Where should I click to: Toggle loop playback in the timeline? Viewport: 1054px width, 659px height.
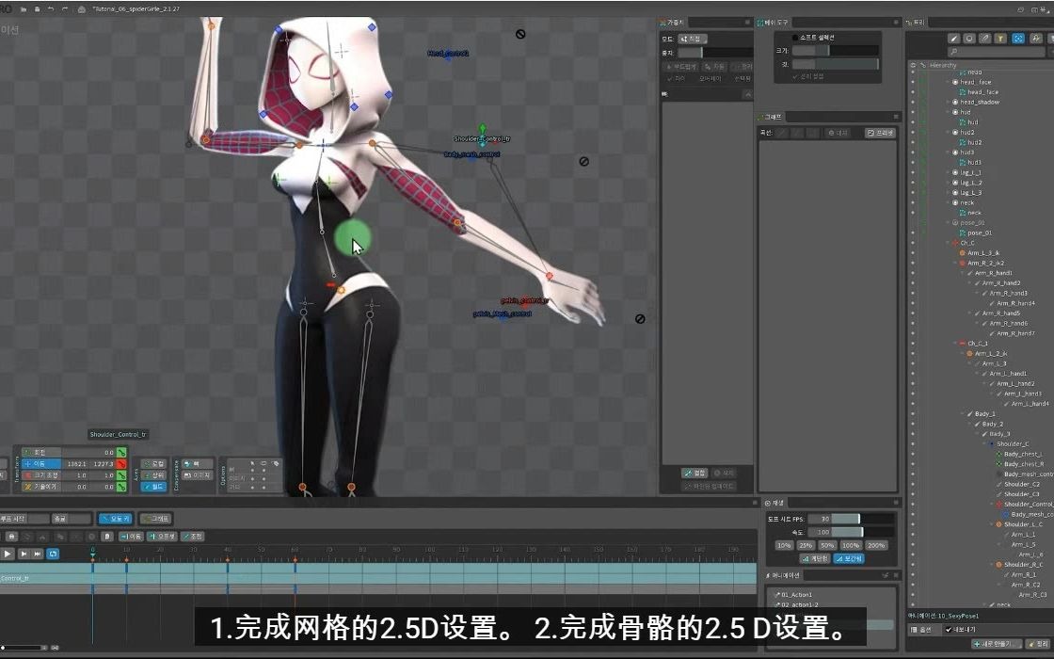point(53,554)
